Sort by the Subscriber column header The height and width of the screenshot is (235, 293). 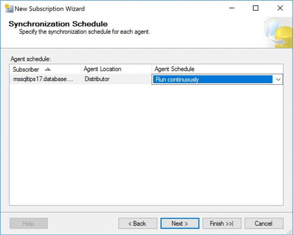pos(26,69)
